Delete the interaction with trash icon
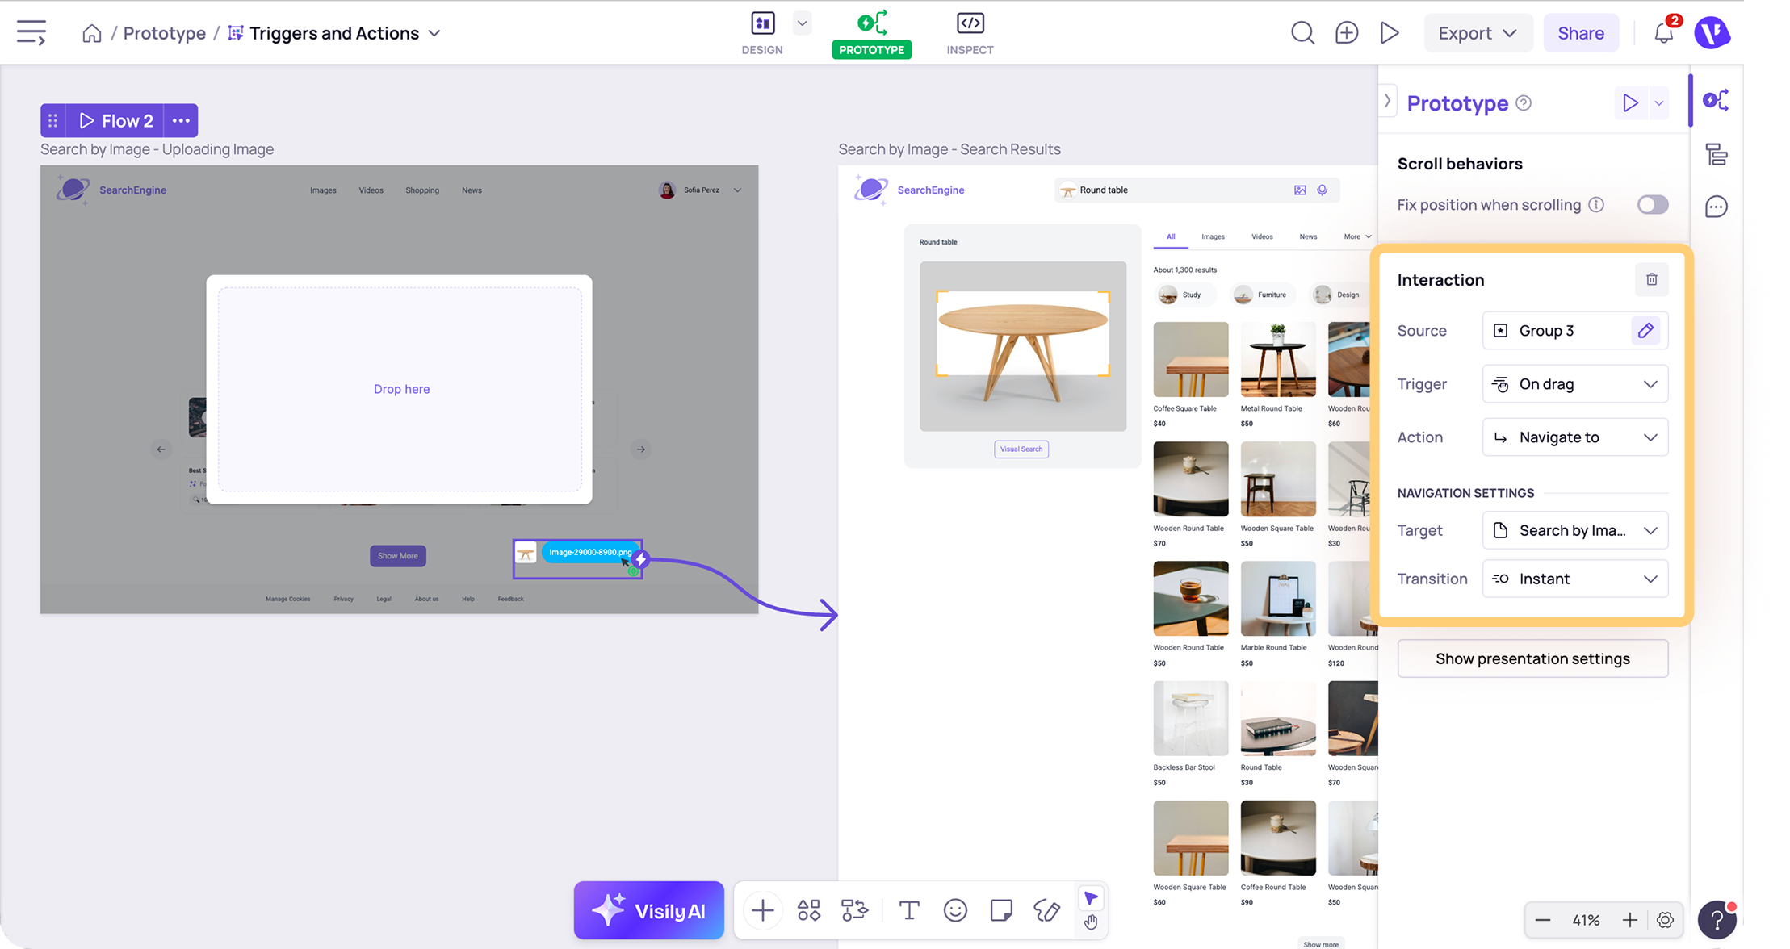The height and width of the screenshot is (949, 1790). (1651, 279)
